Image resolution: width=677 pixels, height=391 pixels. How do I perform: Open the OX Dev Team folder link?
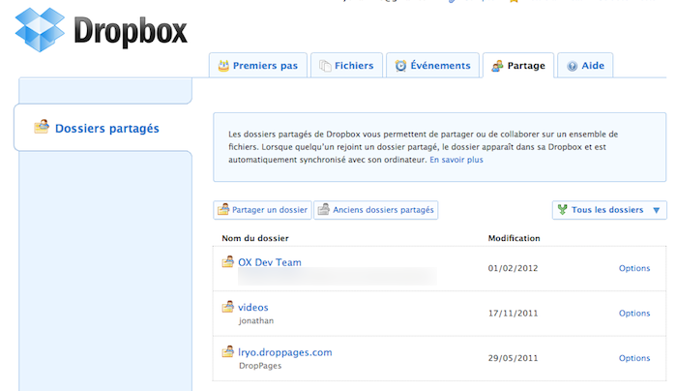point(270,262)
